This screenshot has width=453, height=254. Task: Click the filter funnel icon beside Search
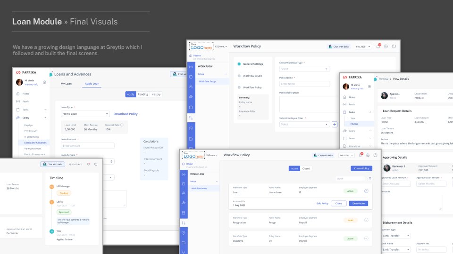[369, 179]
